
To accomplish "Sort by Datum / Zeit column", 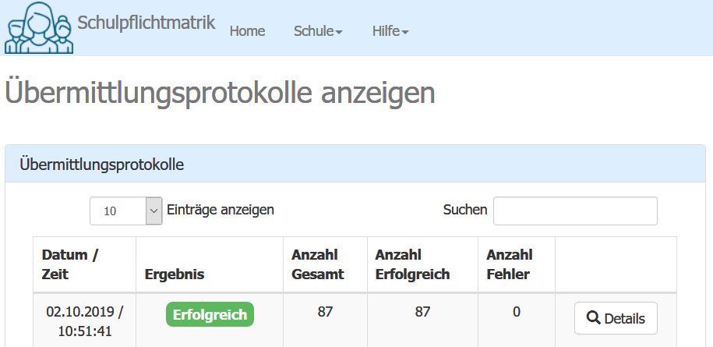I will (x=70, y=264).
